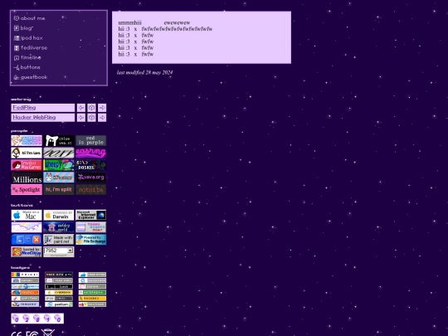Go to previous site in Hacker WebRing
This screenshot has width=448, height=336.
pos(81,118)
